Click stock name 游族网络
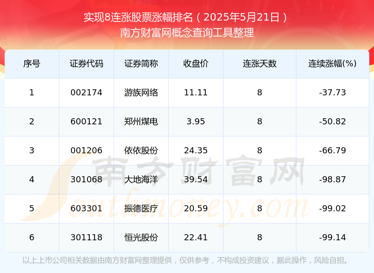 pos(141,93)
